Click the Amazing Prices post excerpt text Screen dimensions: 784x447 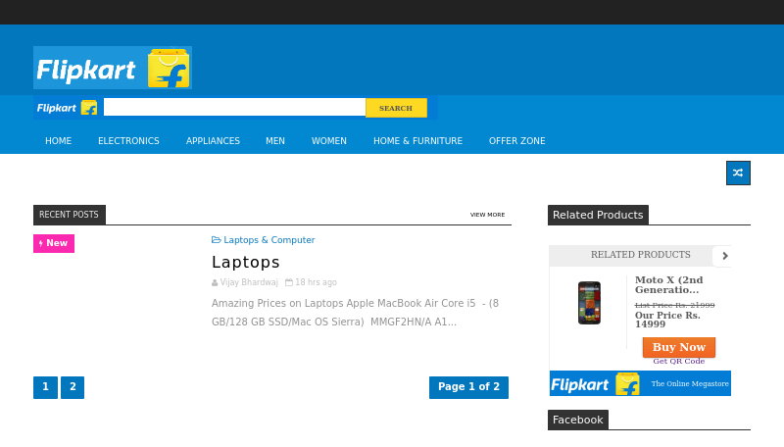(355, 313)
